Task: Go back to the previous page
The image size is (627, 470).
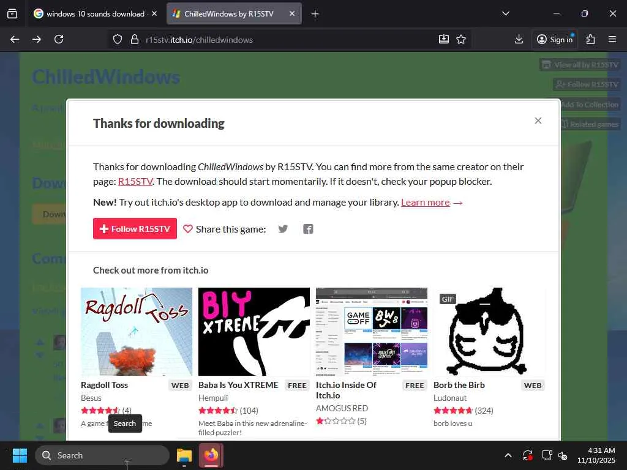Action: (x=15, y=39)
